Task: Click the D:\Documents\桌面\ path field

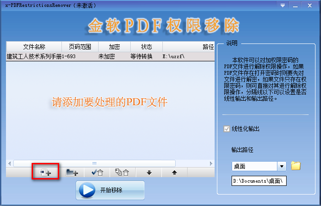Action: [x=259, y=181]
